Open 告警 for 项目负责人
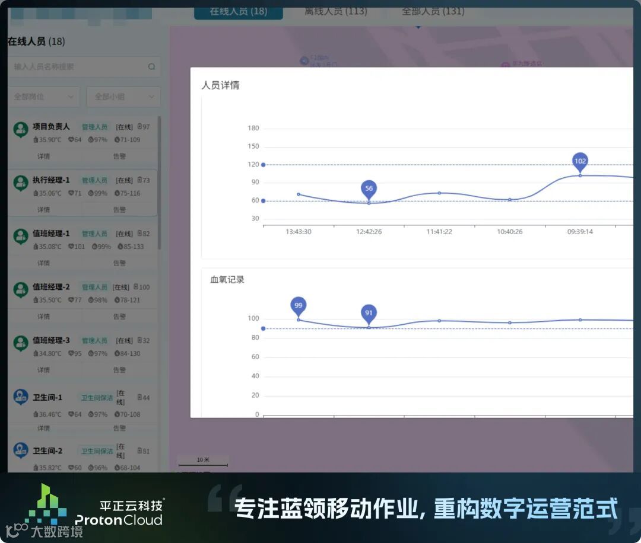This screenshot has height=543, width=641. click(x=119, y=156)
